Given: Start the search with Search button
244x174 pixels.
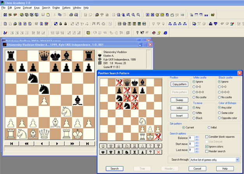Looking at the screenshot, I should click(x=114, y=169).
